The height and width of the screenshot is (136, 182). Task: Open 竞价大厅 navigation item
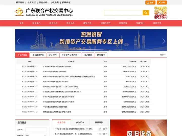[x=70, y=23]
